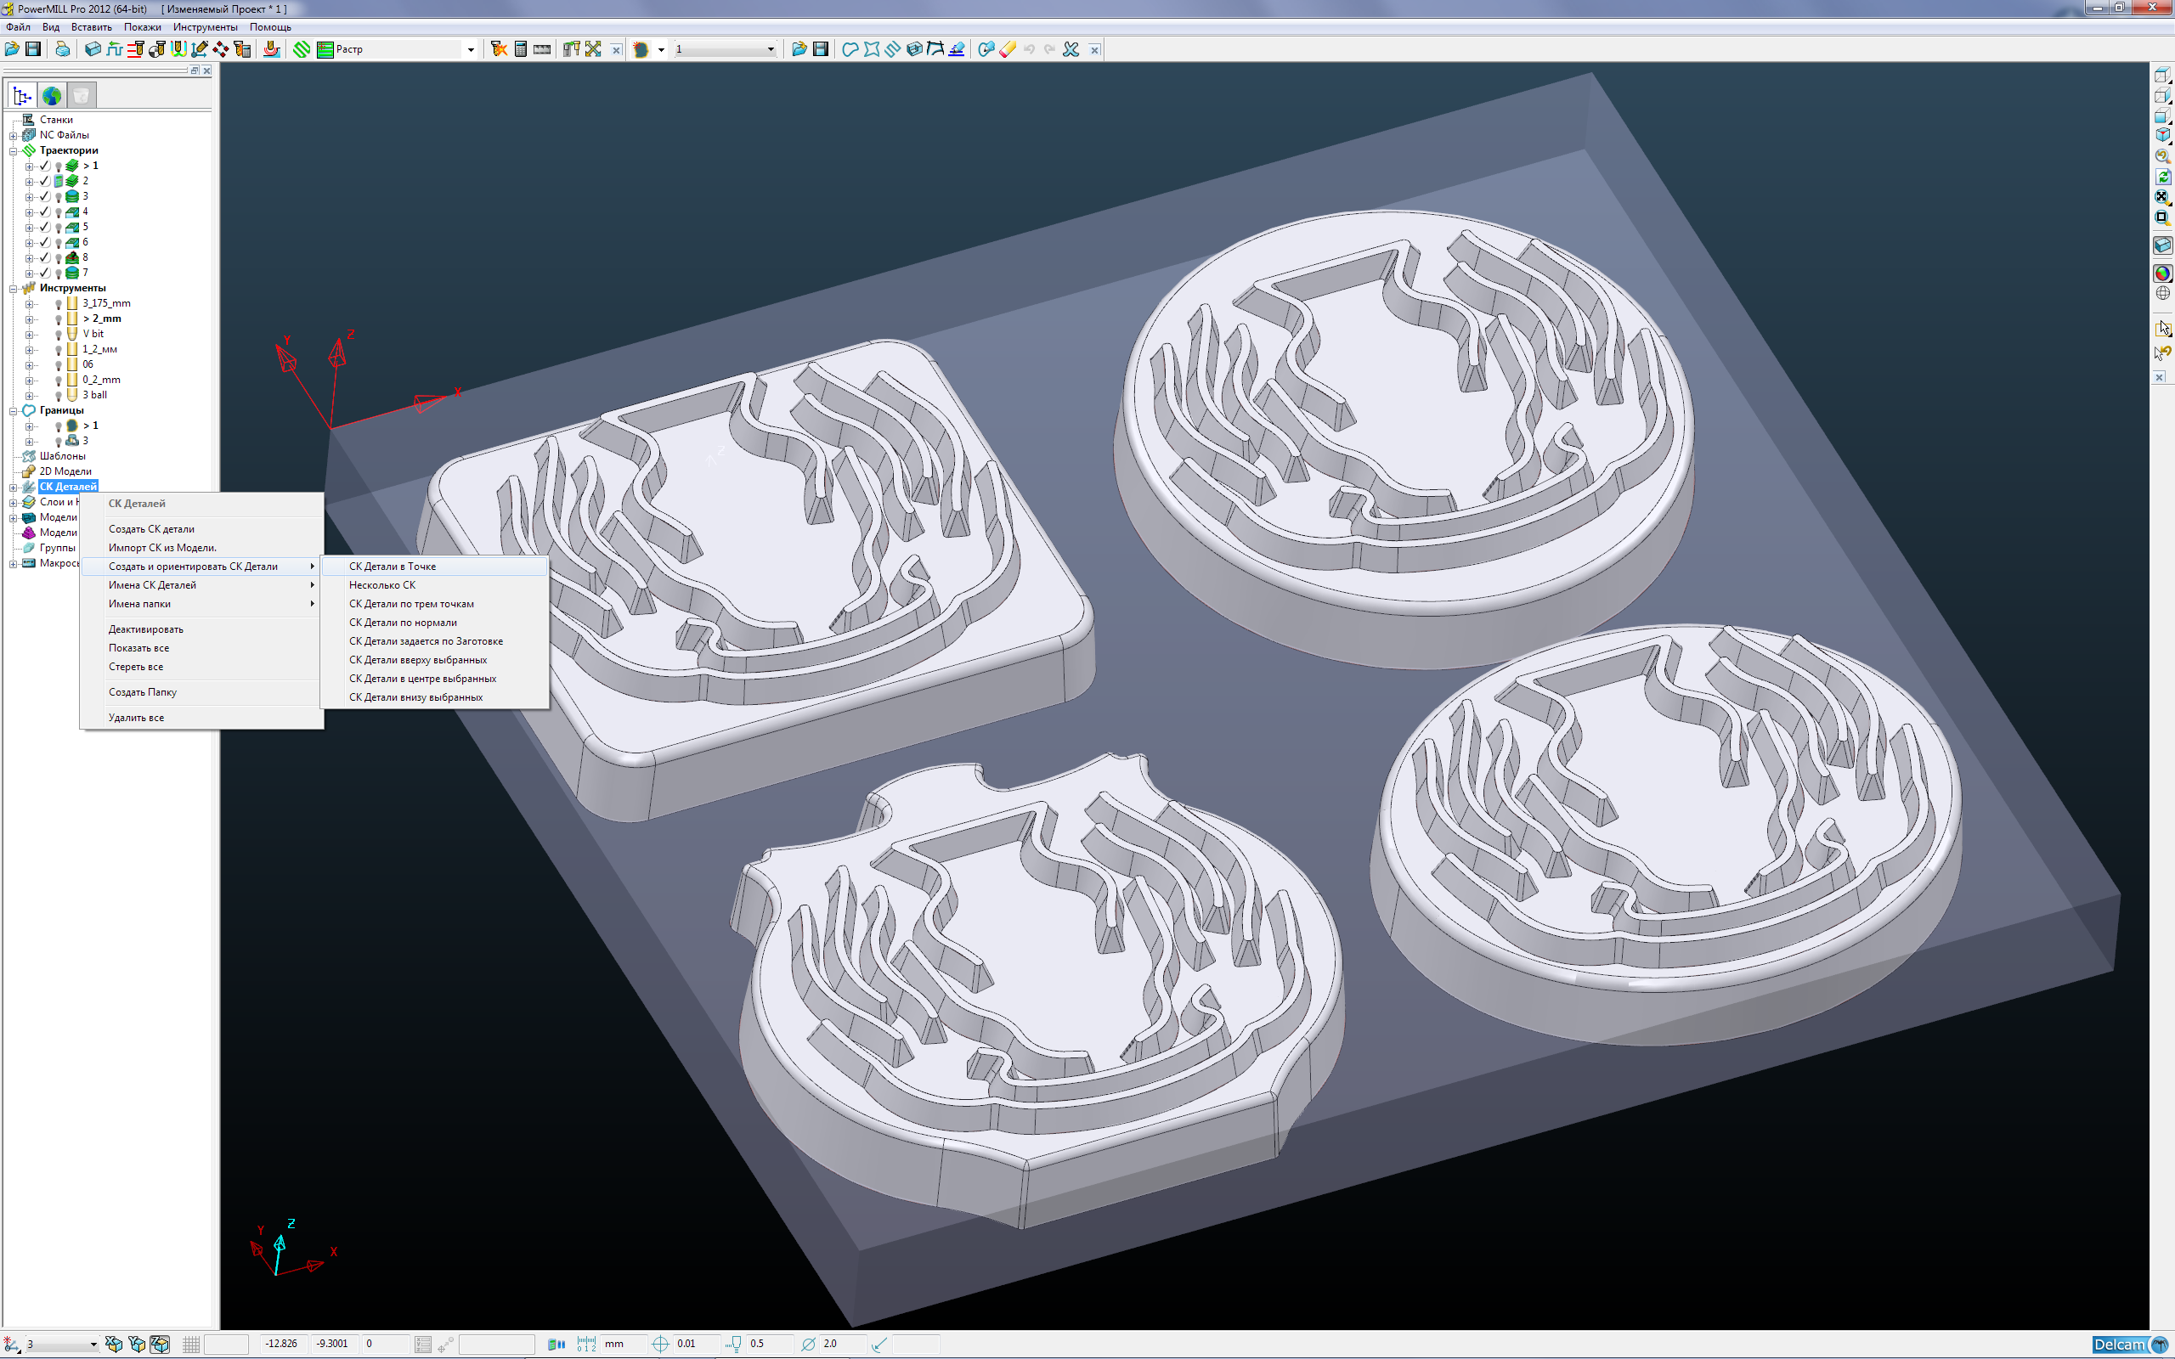Collapse the Инструменты tree branch
This screenshot has width=2175, height=1359.
point(14,289)
